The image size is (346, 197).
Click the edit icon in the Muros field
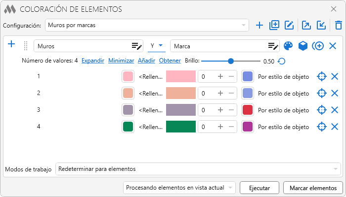136,46
